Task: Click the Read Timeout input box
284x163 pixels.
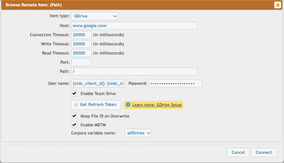Action: 81,53
